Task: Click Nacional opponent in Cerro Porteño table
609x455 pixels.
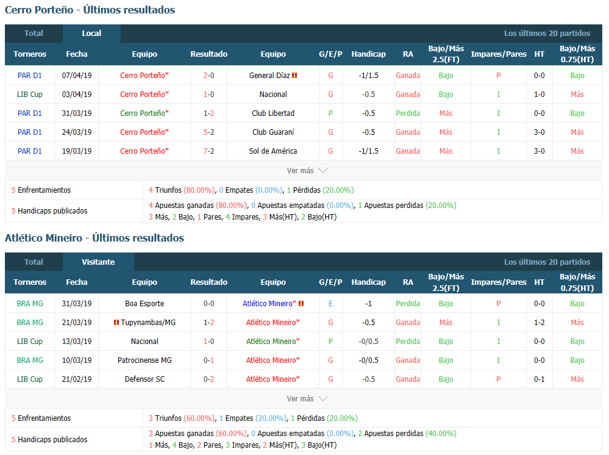Action: 273,95
